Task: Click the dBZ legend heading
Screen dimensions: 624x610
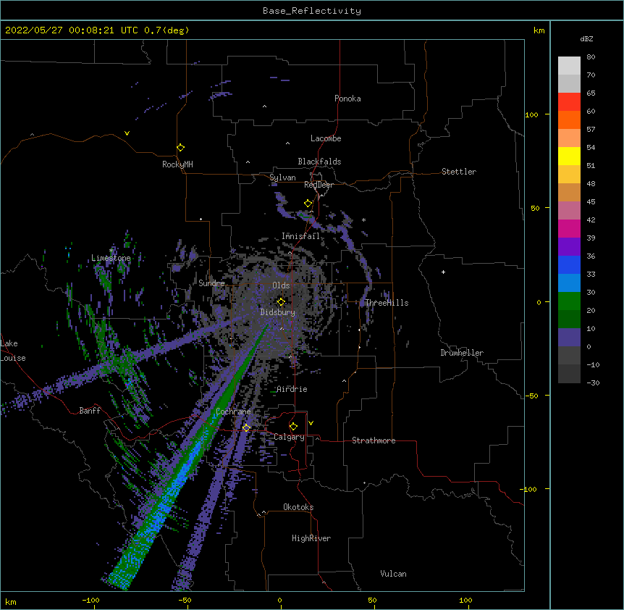Action: point(586,39)
